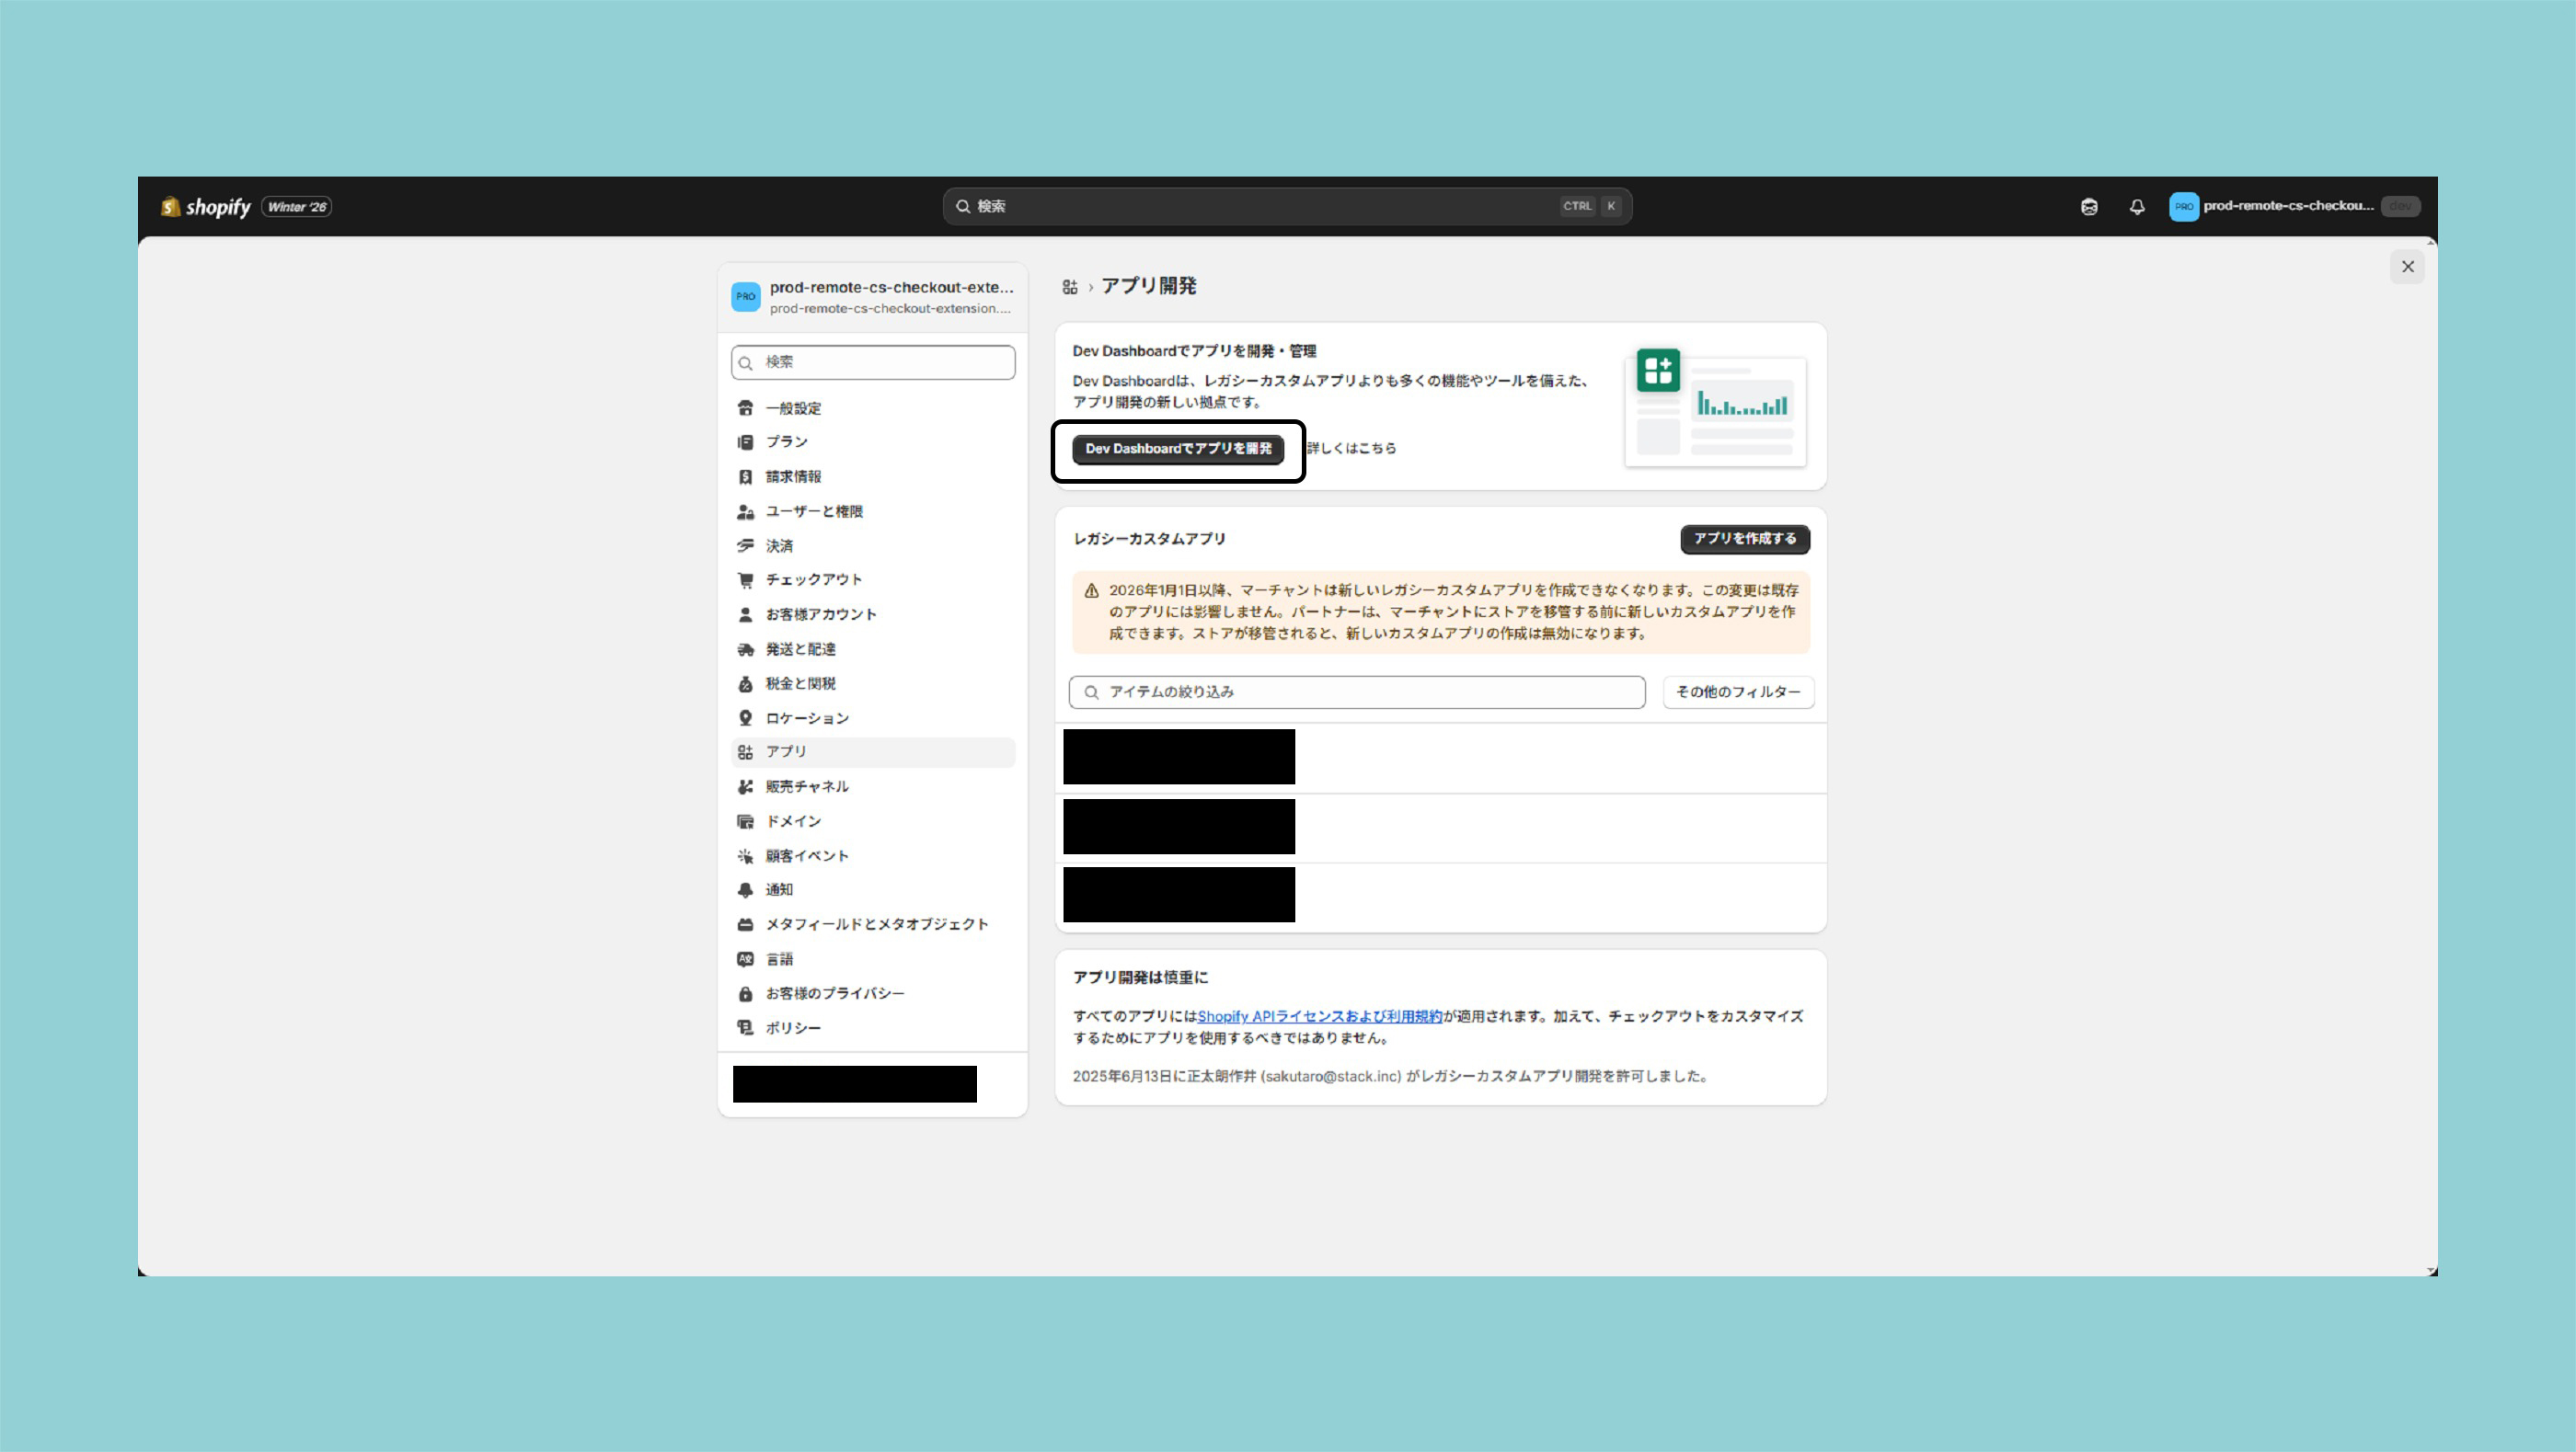Click the apps breadcrumb icon beside アプリ開発
Image resolution: width=2576 pixels, height=1452 pixels.
click(x=1070, y=287)
